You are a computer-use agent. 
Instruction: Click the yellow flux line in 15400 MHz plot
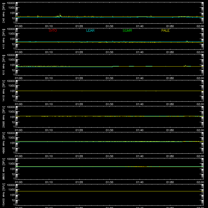pyautogui.click(x=109, y=191)
